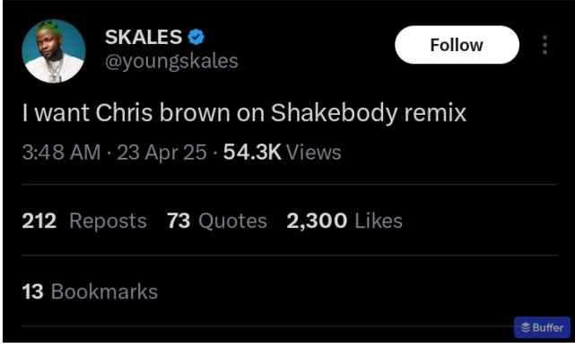Click the word Shakebody in the tweet
This screenshot has width=575, height=348.
(x=334, y=113)
